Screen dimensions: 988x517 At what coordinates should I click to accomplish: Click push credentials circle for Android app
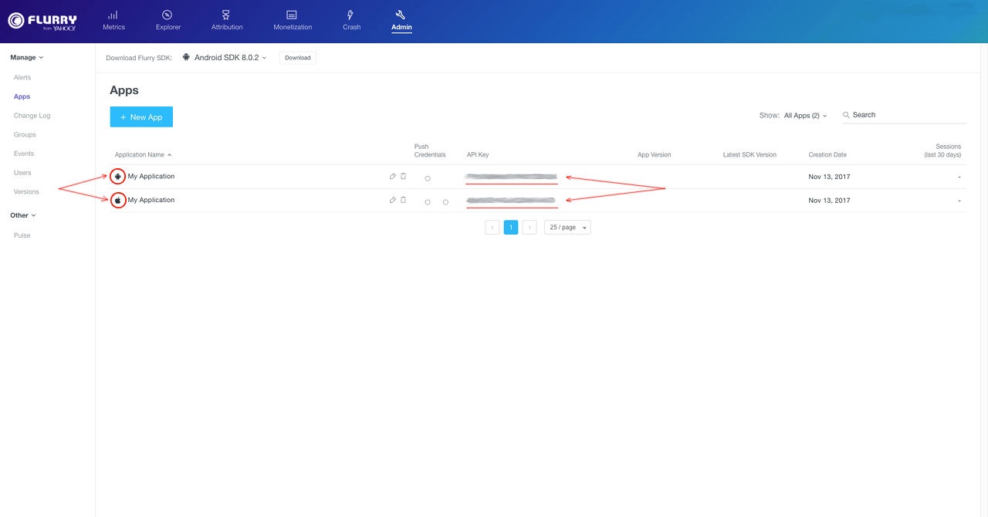pyautogui.click(x=428, y=178)
